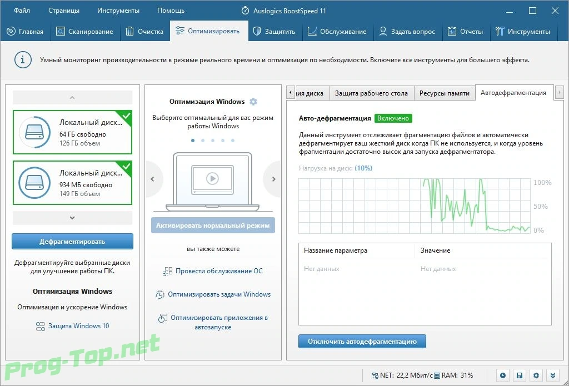
Task: Switch to the Обслуживание tab
Action: tap(337, 32)
